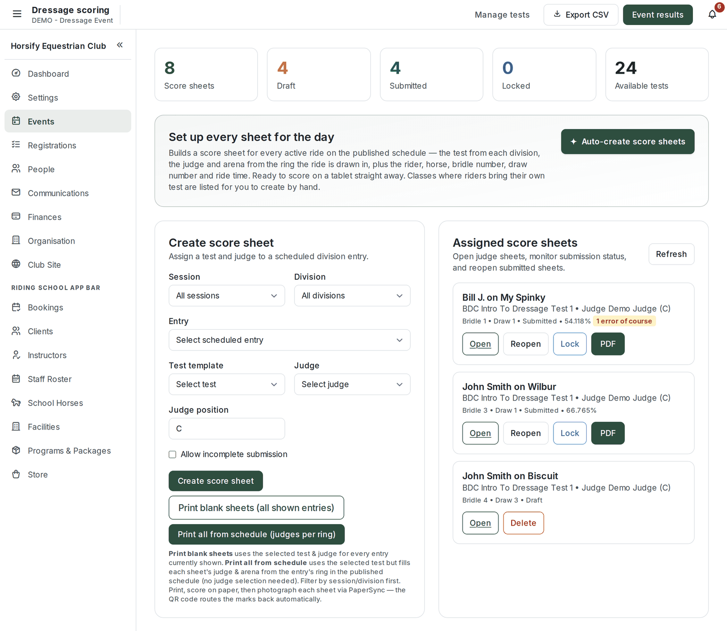The width and height of the screenshot is (727, 631).
Task: Reopen John Smith on Wilbur sheet
Action: (x=526, y=433)
